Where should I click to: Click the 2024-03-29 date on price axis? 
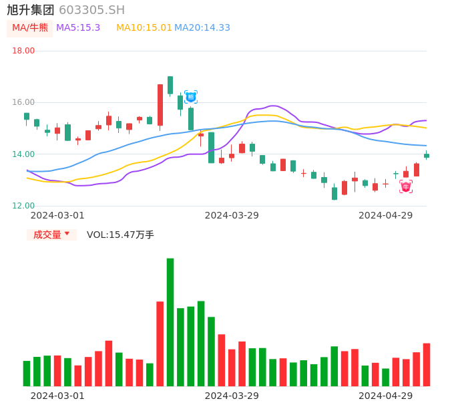click(x=232, y=215)
